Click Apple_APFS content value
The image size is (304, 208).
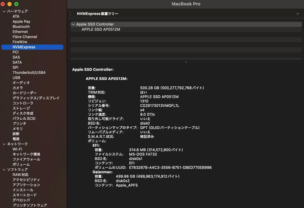click(127, 185)
